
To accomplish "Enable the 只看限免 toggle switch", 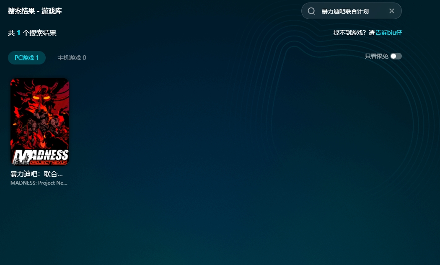I will 396,56.
